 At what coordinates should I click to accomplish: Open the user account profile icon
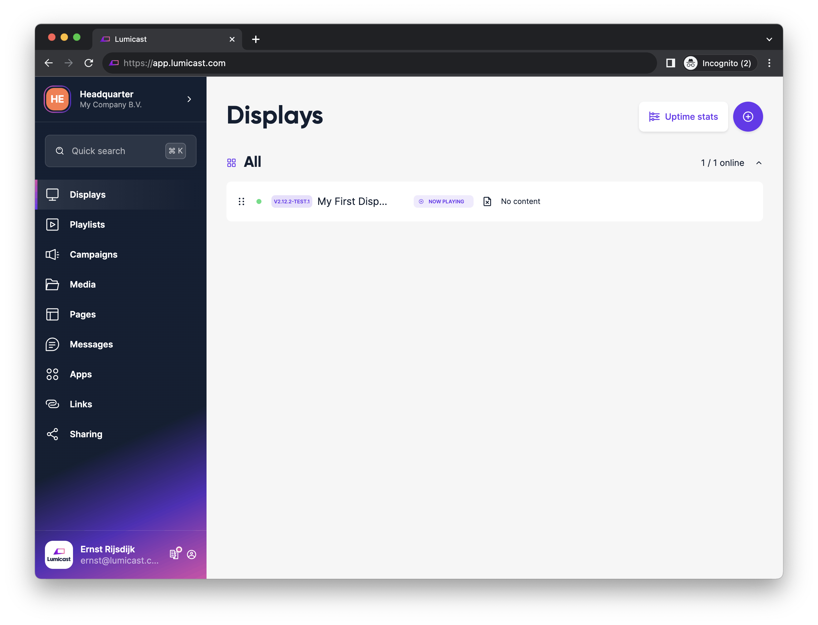192,554
